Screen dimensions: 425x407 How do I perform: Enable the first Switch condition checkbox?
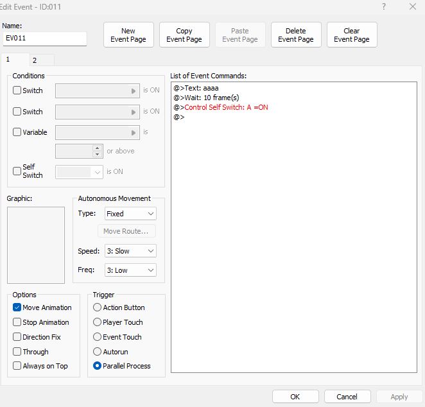click(x=17, y=91)
